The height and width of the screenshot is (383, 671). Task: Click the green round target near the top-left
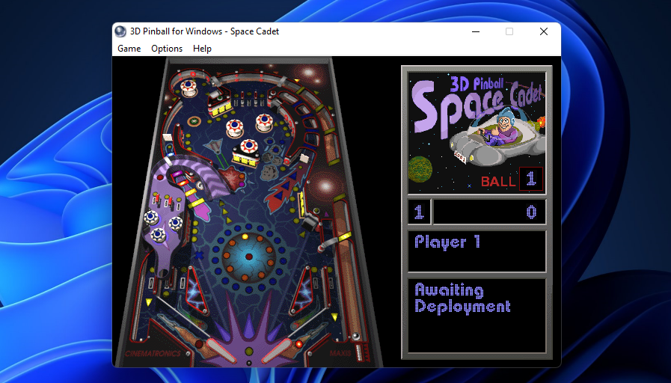pyautogui.click(x=194, y=121)
